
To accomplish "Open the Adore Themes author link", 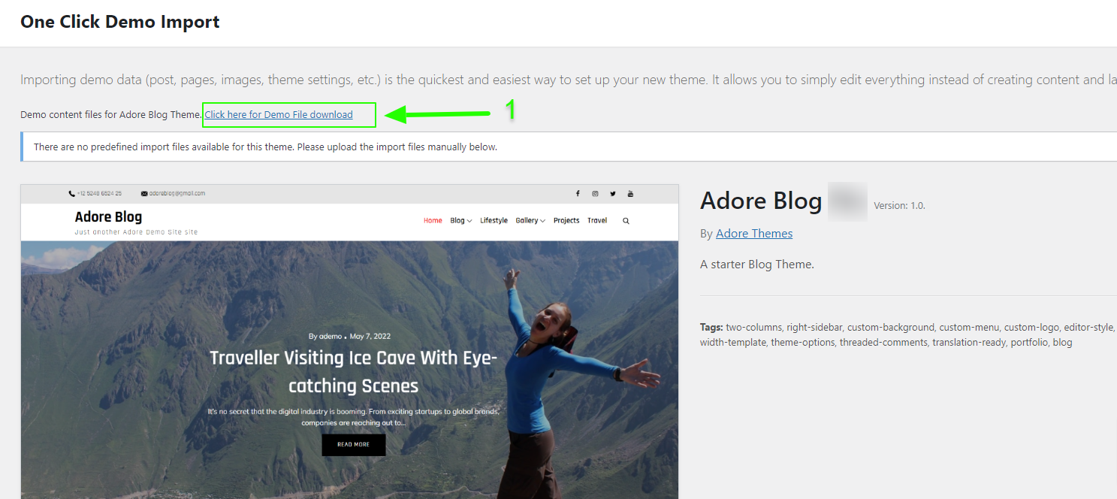I will point(754,234).
